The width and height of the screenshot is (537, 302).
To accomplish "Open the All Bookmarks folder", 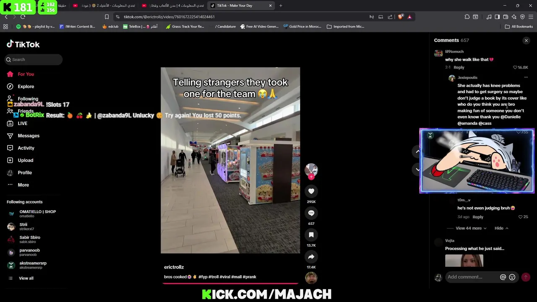I will [x=519, y=26].
